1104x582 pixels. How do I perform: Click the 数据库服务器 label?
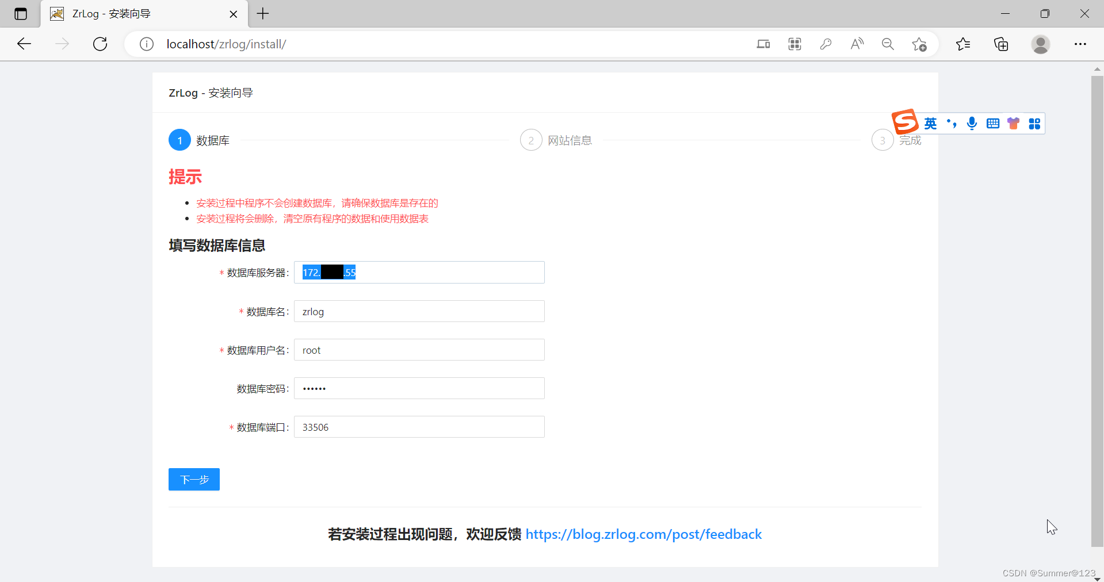257,273
